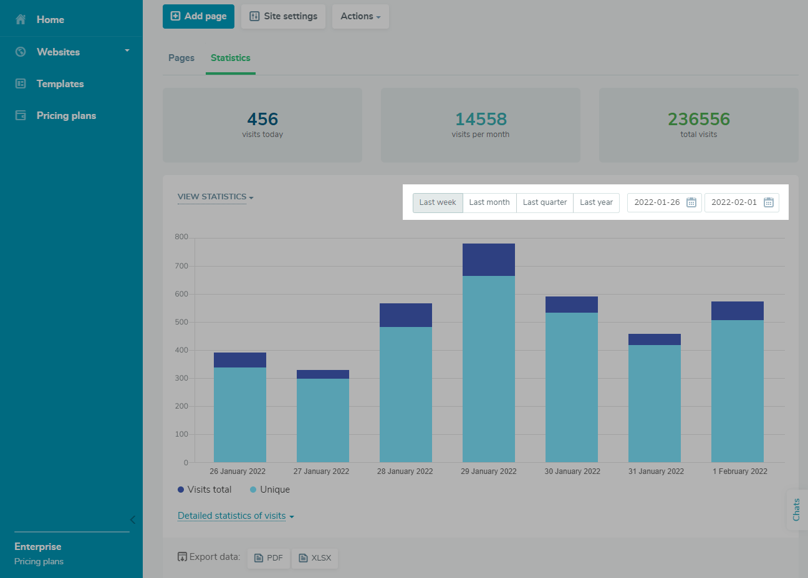808x578 pixels.
Task: Switch to the Pages tab
Action: click(181, 58)
